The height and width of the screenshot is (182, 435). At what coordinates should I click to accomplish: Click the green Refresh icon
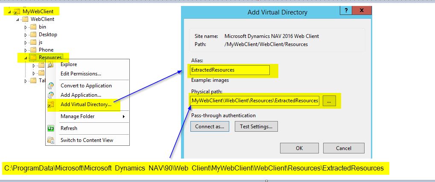(51, 128)
